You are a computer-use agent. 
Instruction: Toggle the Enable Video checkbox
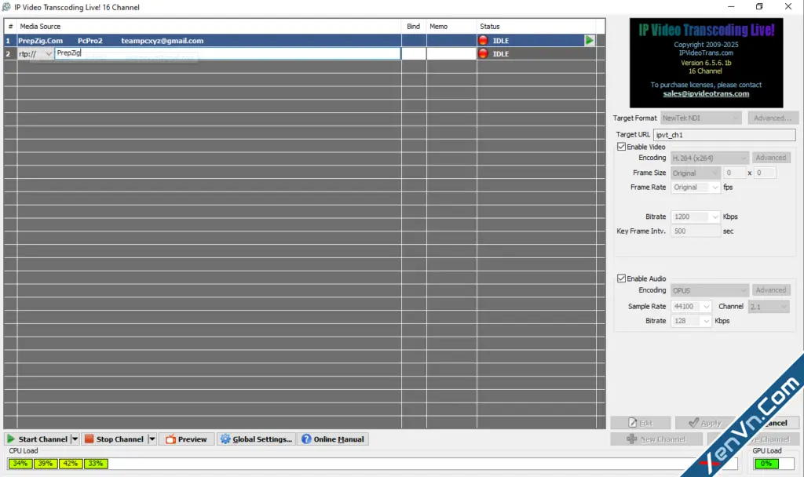coord(622,147)
